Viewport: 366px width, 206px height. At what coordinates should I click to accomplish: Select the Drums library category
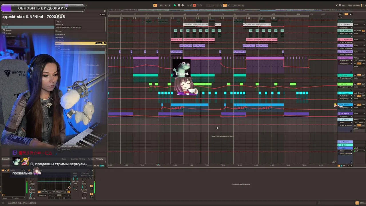point(8,33)
